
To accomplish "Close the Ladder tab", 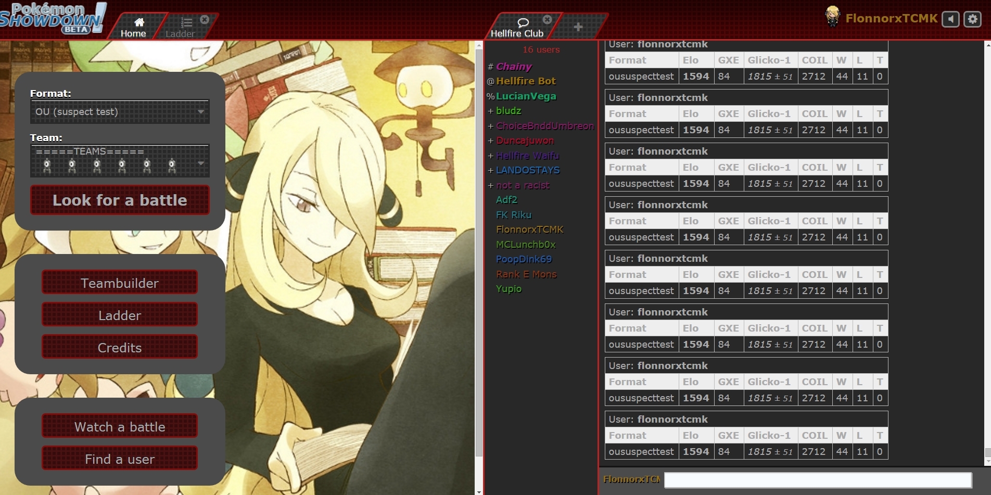I will coord(205,20).
